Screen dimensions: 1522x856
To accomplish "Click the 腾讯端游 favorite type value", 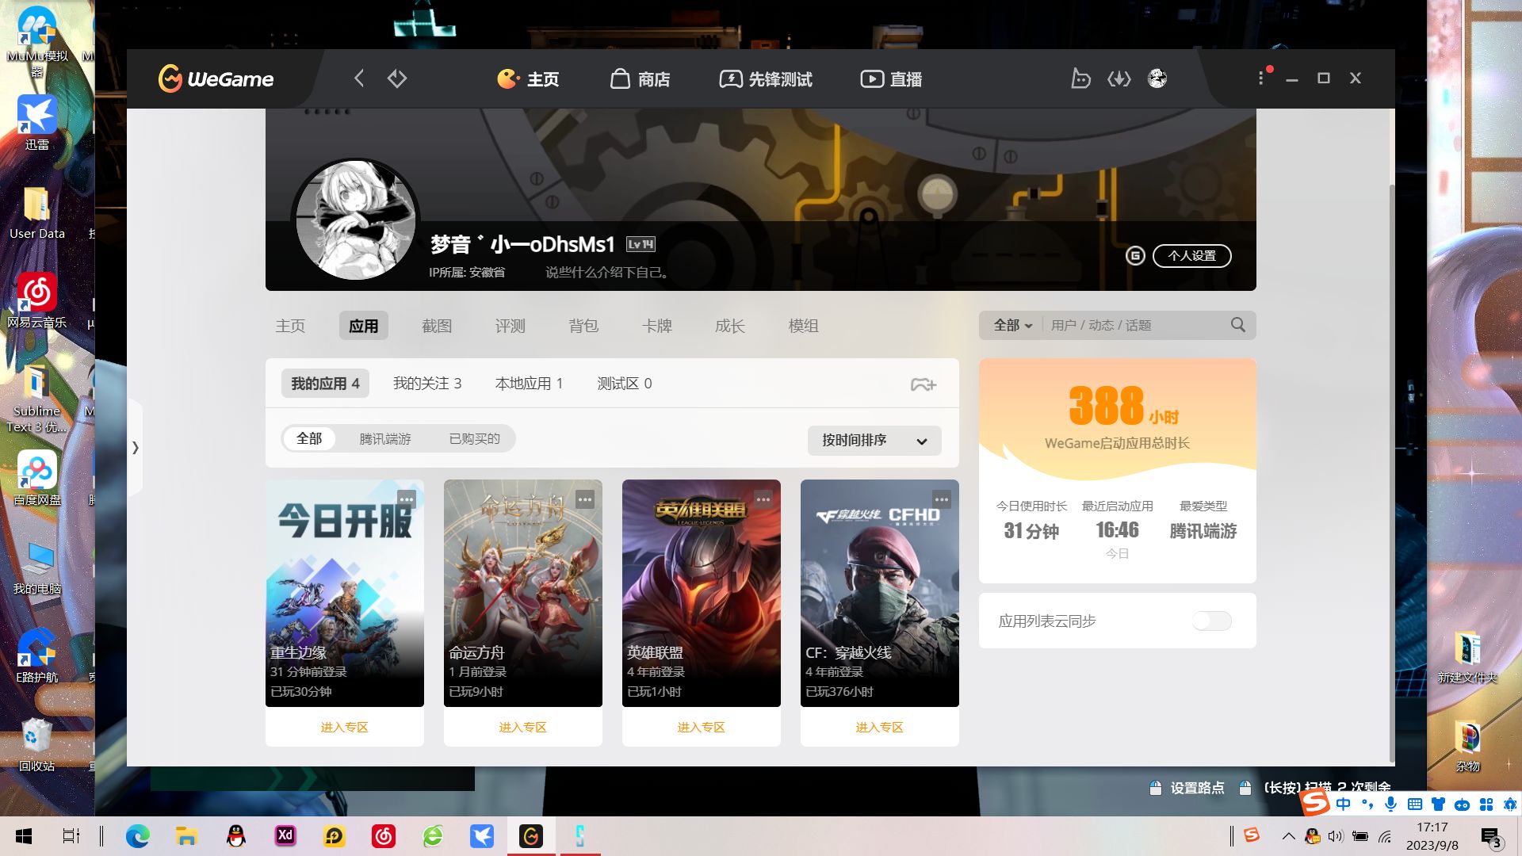I will pyautogui.click(x=1203, y=531).
